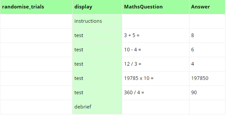The width and height of the screenshot is (226, 115).
Task: Select the debrief display cell
Action: 97,107
